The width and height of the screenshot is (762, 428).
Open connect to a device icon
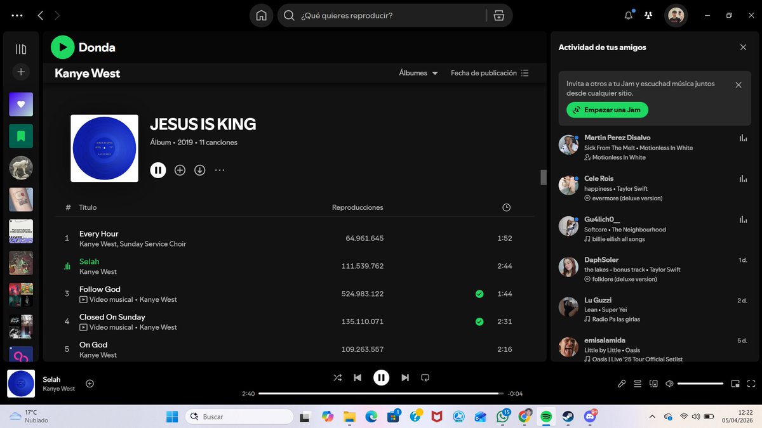point(653,384)
